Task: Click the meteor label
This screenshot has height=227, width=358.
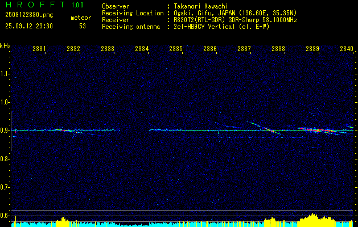Action: [81, 18]
